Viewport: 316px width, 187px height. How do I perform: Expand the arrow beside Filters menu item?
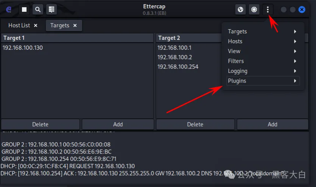pyautogui.click(x=295, y=61)
